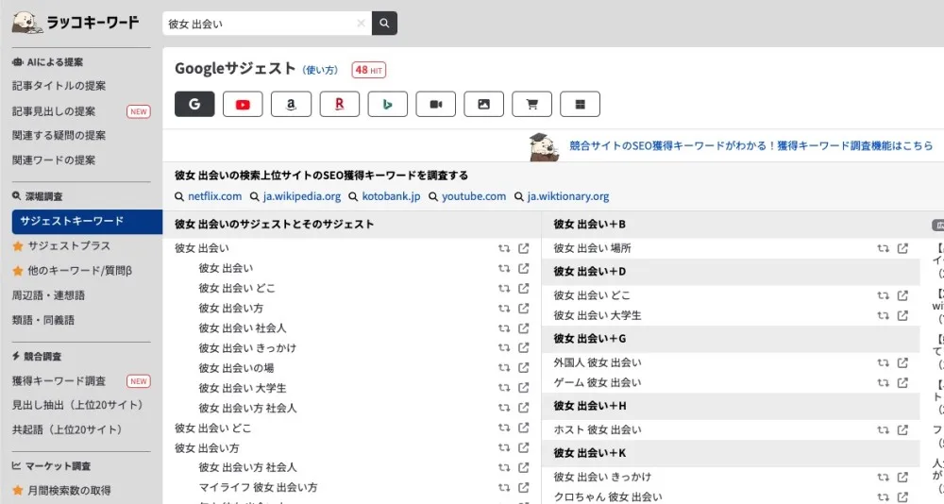The image size is (944, 504).
Task: Click the re-search icon for 彼女 出会い 場所
Action: (884, 248)
